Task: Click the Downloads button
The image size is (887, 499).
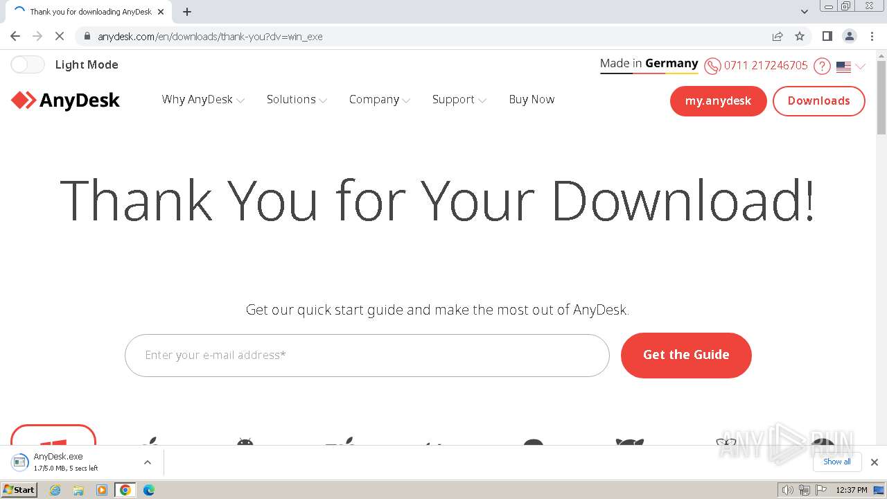Action: [x=818, y=101]
